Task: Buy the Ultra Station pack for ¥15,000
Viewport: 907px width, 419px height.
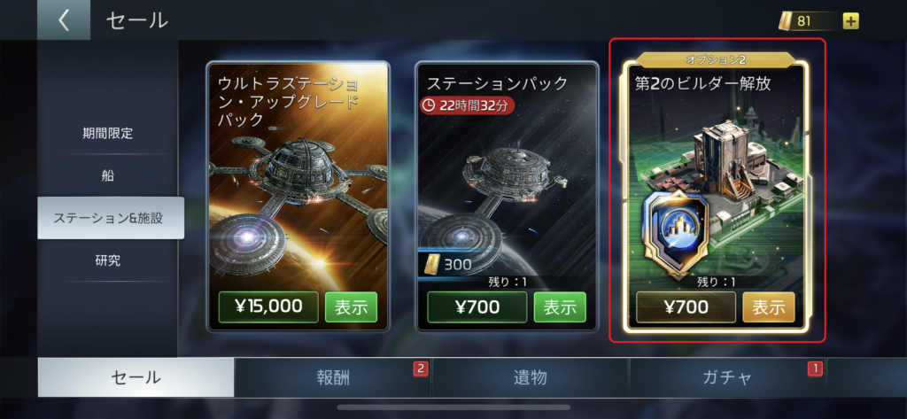Action: (268, 307)
